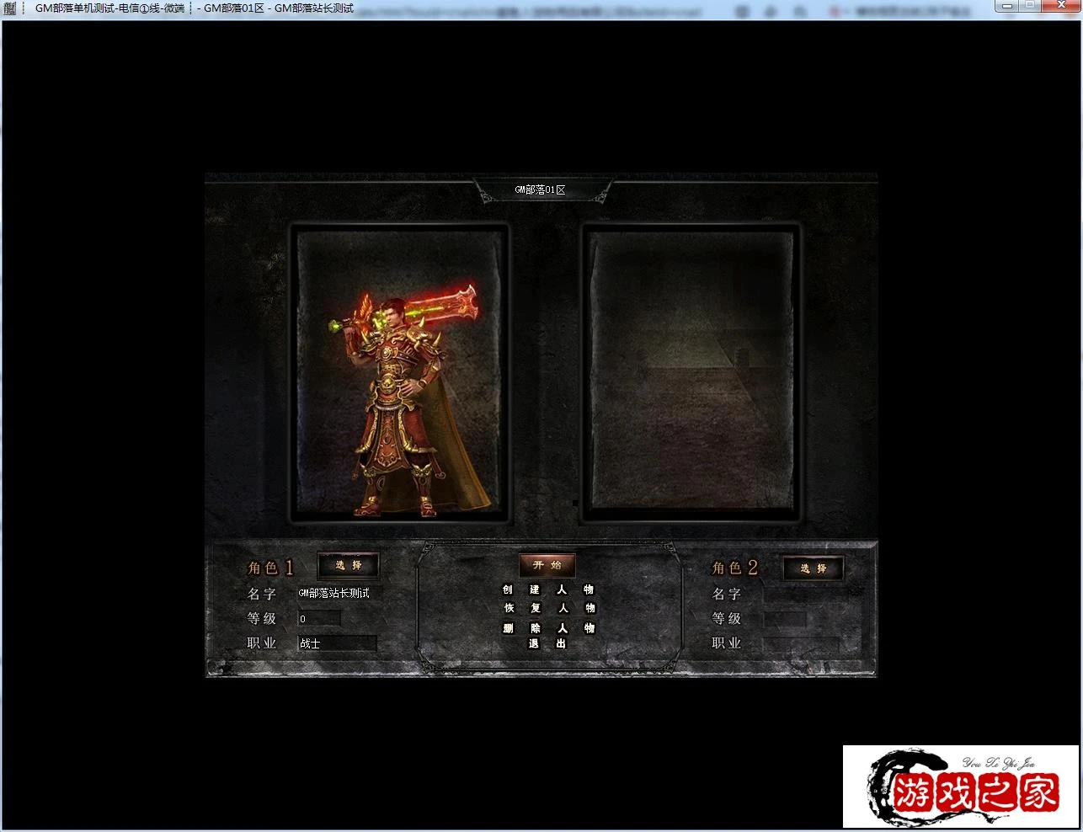Click 创建人物 to create a character
The height and width of the screenshot is (832, 1083).
point(548,589)
